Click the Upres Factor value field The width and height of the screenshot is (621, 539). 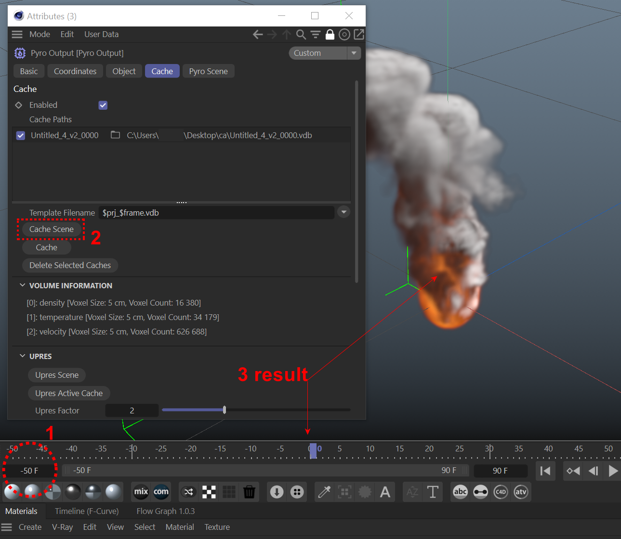coord(132,411)
